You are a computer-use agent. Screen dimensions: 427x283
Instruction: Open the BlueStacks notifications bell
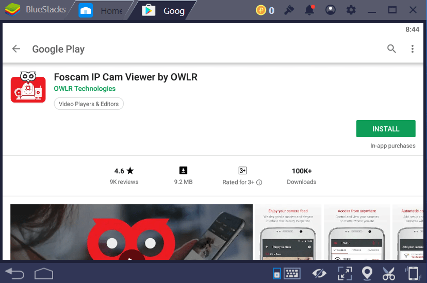point(310,10)
